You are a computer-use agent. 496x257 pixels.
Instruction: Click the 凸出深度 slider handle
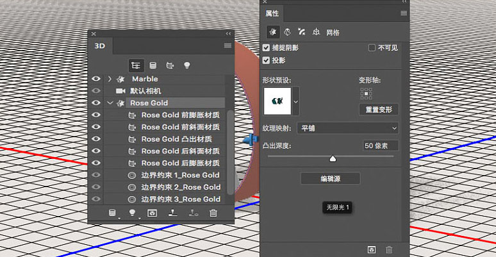333,158
